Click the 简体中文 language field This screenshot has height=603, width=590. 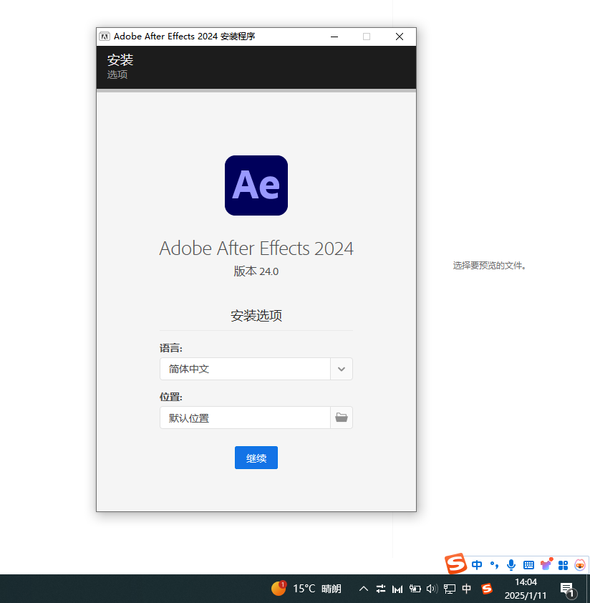coord(245,370)
